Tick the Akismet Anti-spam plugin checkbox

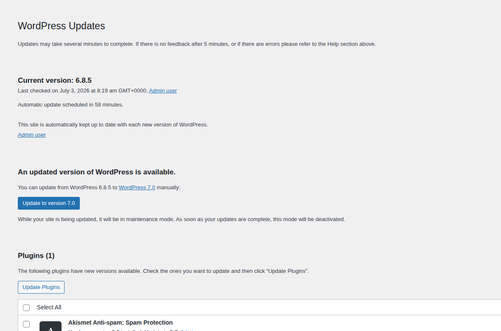click(x=26, y=324)
